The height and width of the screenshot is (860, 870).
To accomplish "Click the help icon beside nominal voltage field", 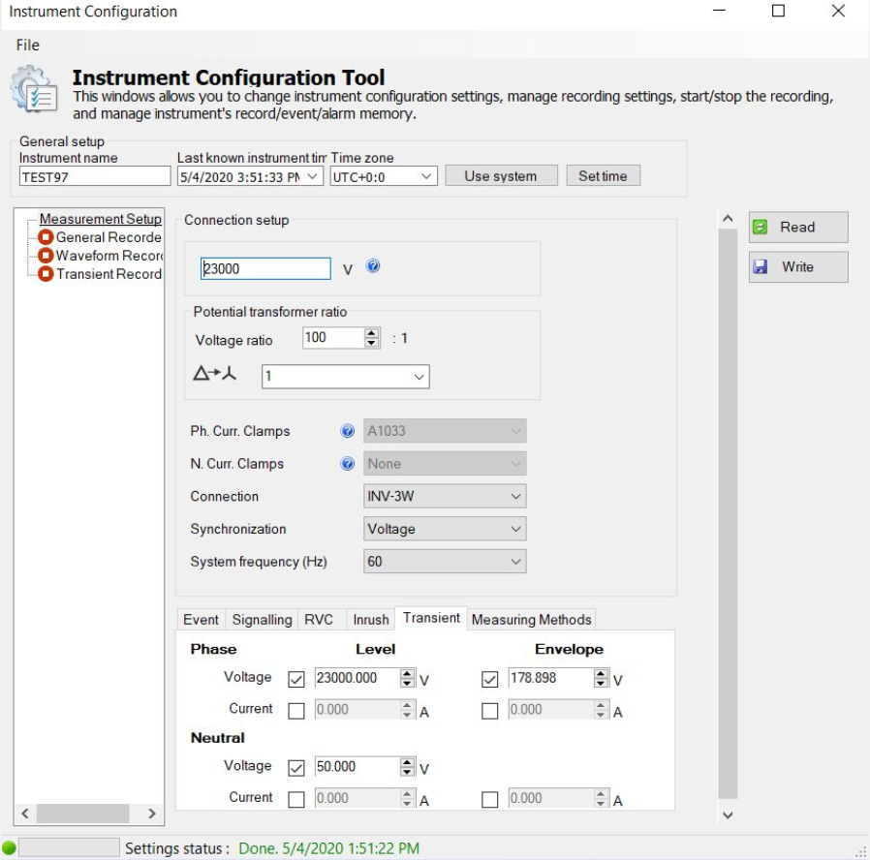I will 373,267.
